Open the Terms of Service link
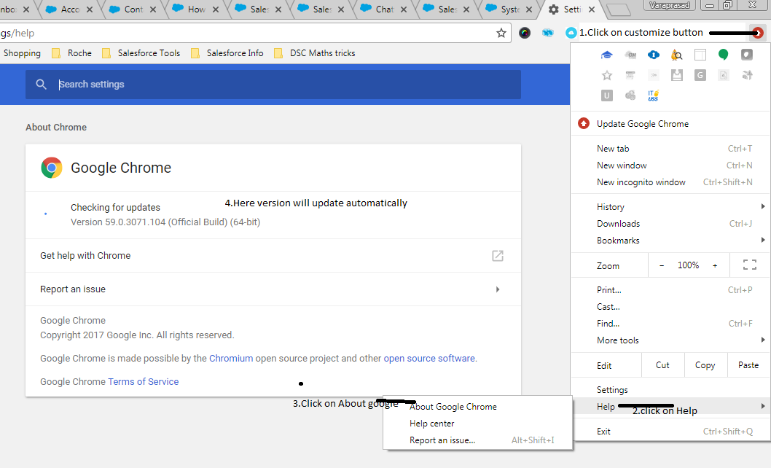Screen dimensions: 771x468 pos(143,381)
